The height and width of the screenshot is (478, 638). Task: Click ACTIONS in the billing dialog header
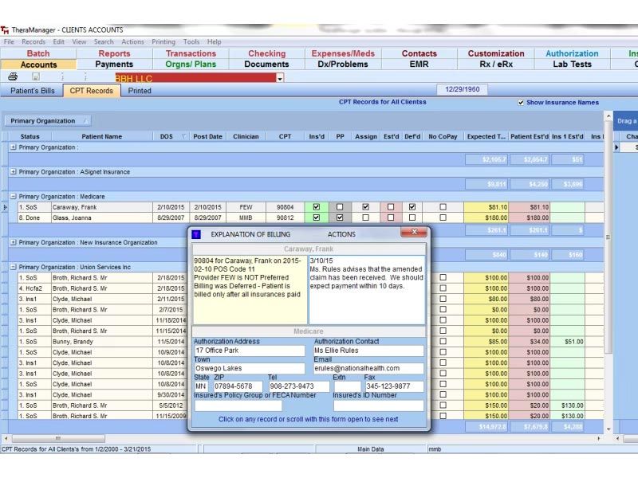tap(341, 234)
